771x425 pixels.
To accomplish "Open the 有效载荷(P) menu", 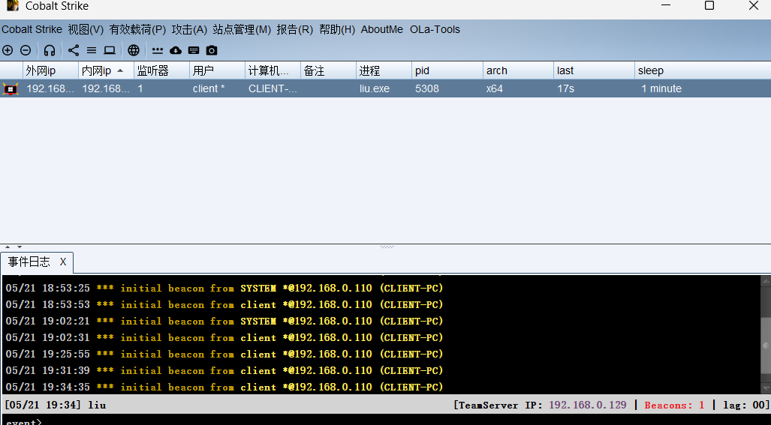I will pos(137,29).
